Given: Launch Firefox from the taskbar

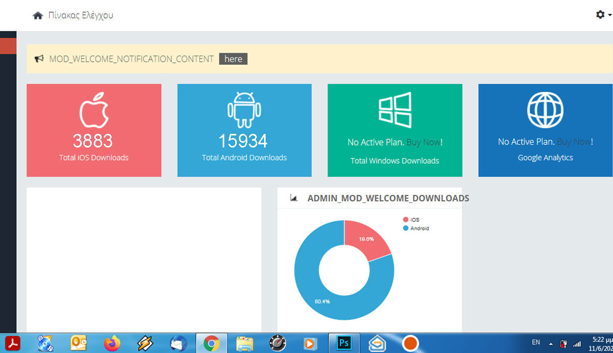Looking at the screenshot, I should pyautogui.click(x=112, y=343).
